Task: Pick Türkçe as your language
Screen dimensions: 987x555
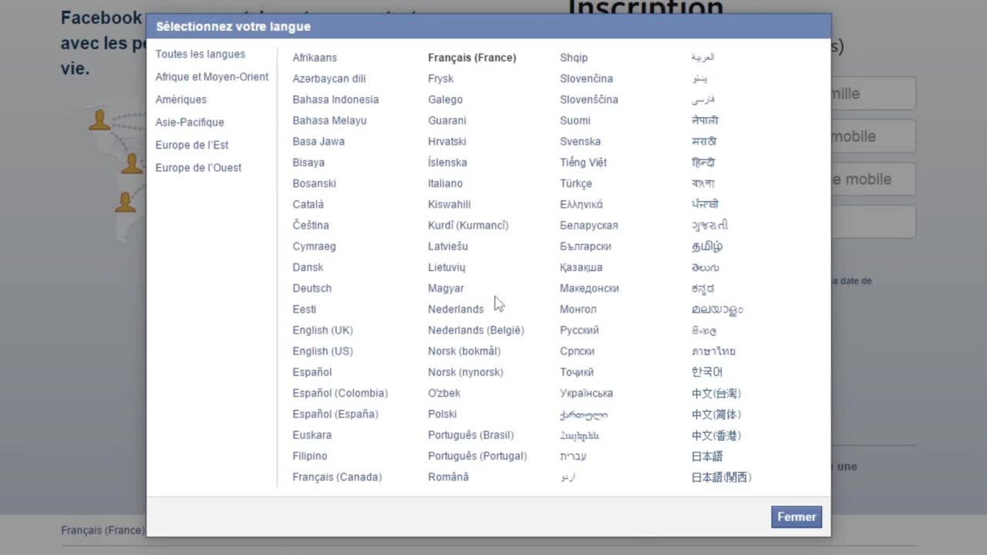Action: pos(576,183)
